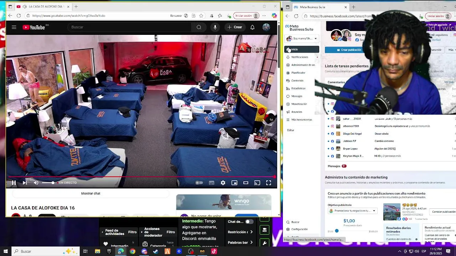Start YouTube voice search with microphone
The width and height of the screenshot is (456, 256).
click(215, 27)
